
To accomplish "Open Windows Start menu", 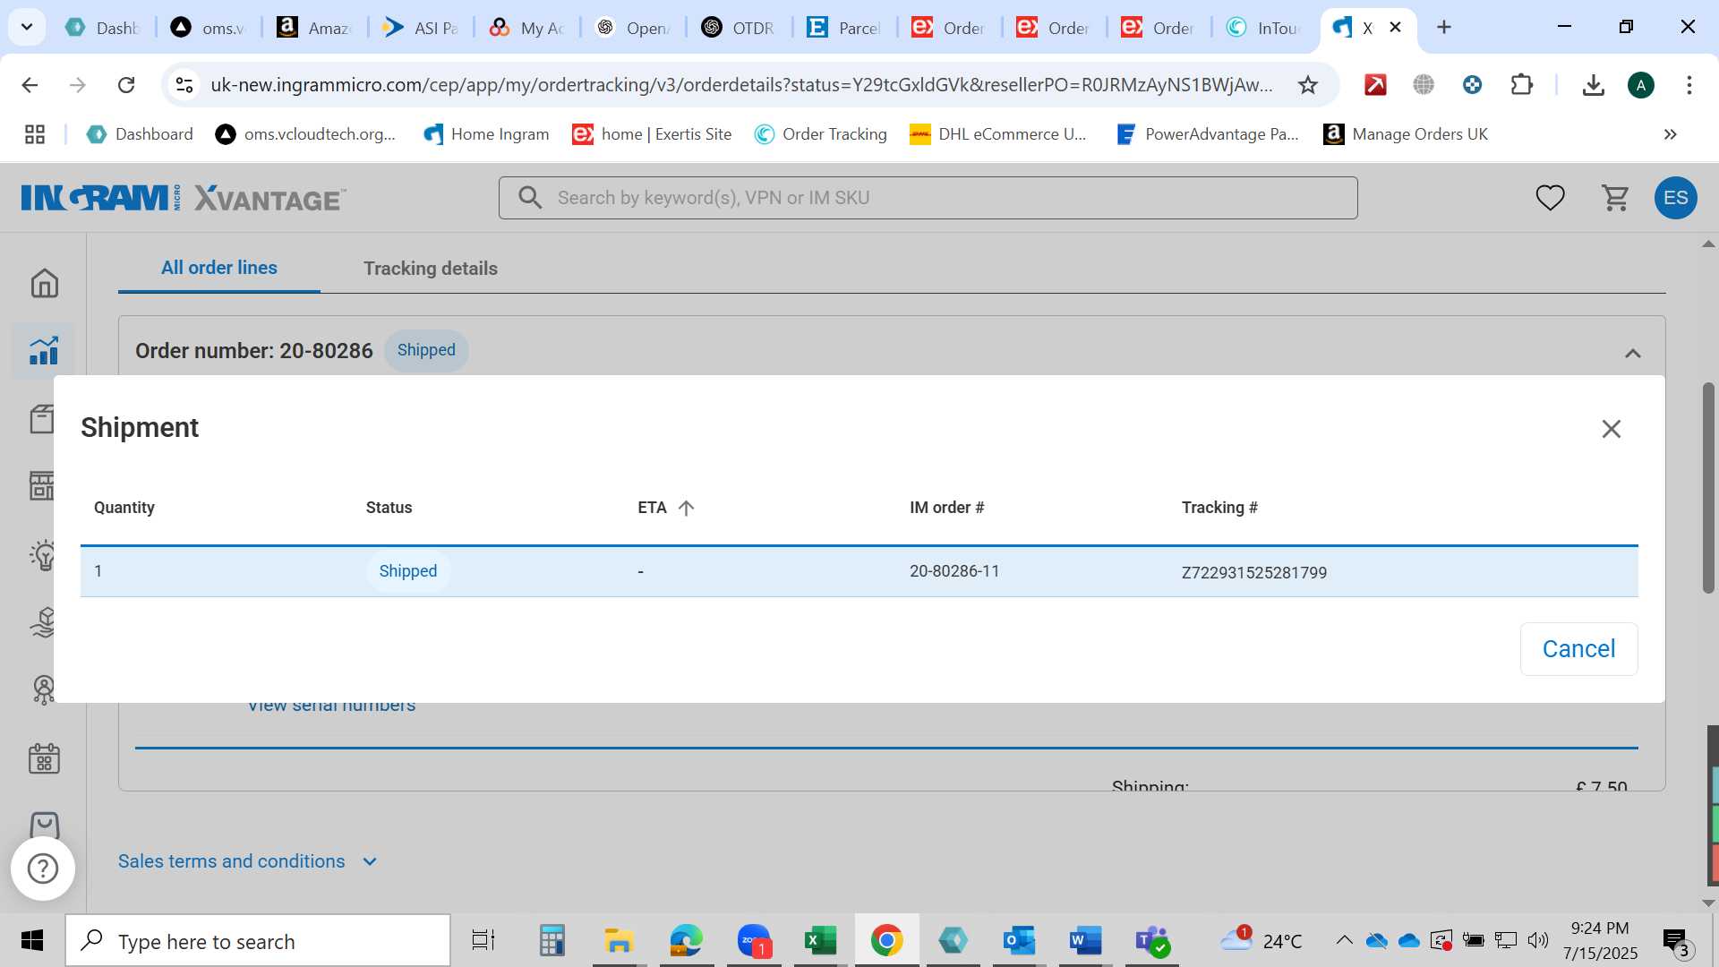I will point(32,941).
